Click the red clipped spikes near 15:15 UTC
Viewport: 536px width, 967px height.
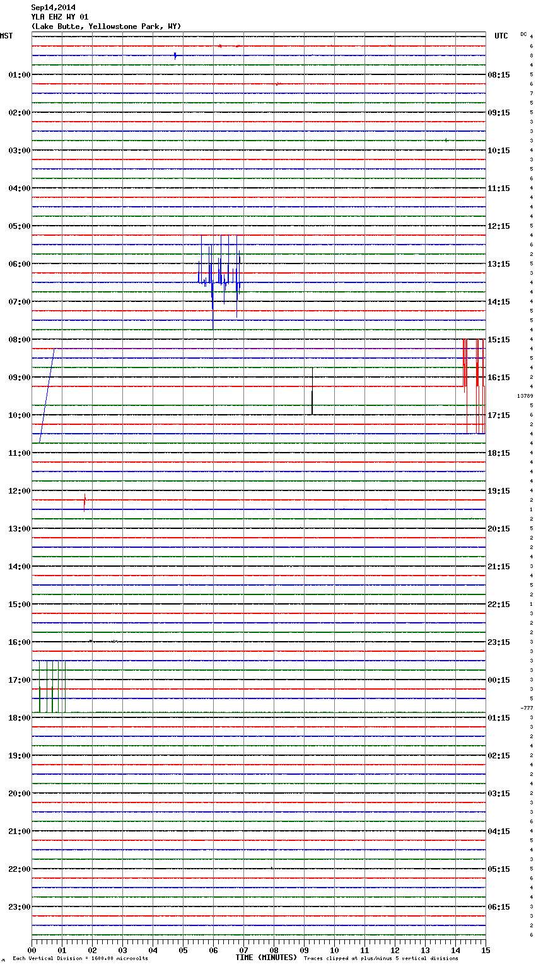point(474,386)
